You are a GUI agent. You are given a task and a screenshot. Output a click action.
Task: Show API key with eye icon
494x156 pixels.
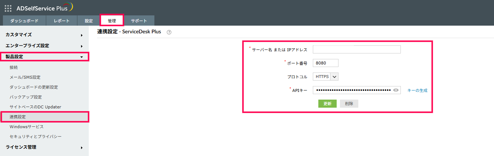[396, 90]
